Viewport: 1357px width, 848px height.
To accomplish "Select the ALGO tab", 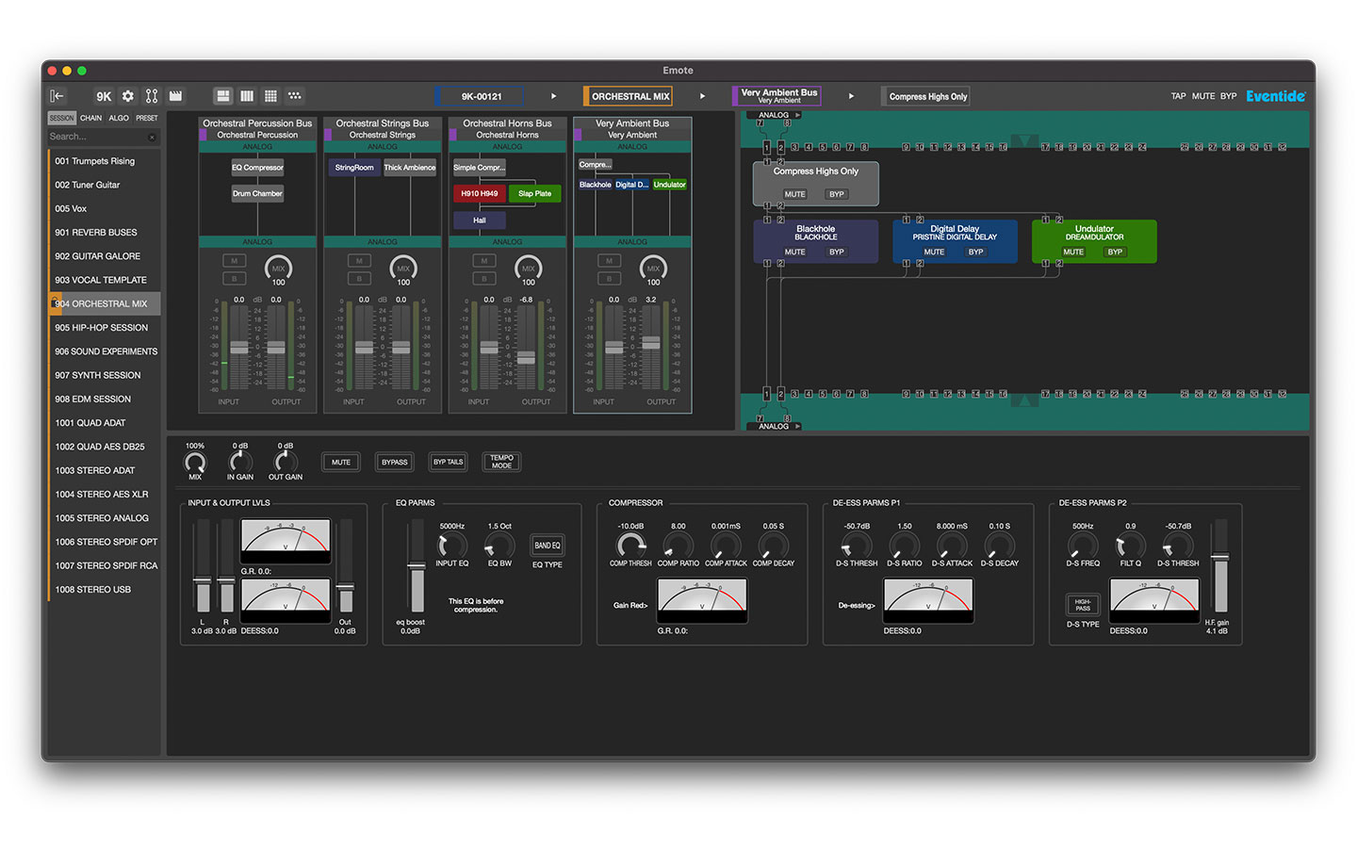I will pos(119,118).
